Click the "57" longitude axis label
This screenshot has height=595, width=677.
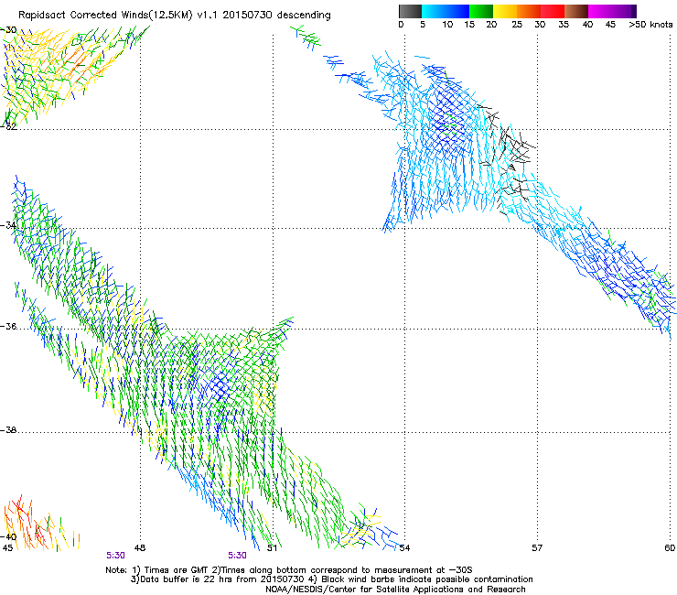tap(537, 548)
